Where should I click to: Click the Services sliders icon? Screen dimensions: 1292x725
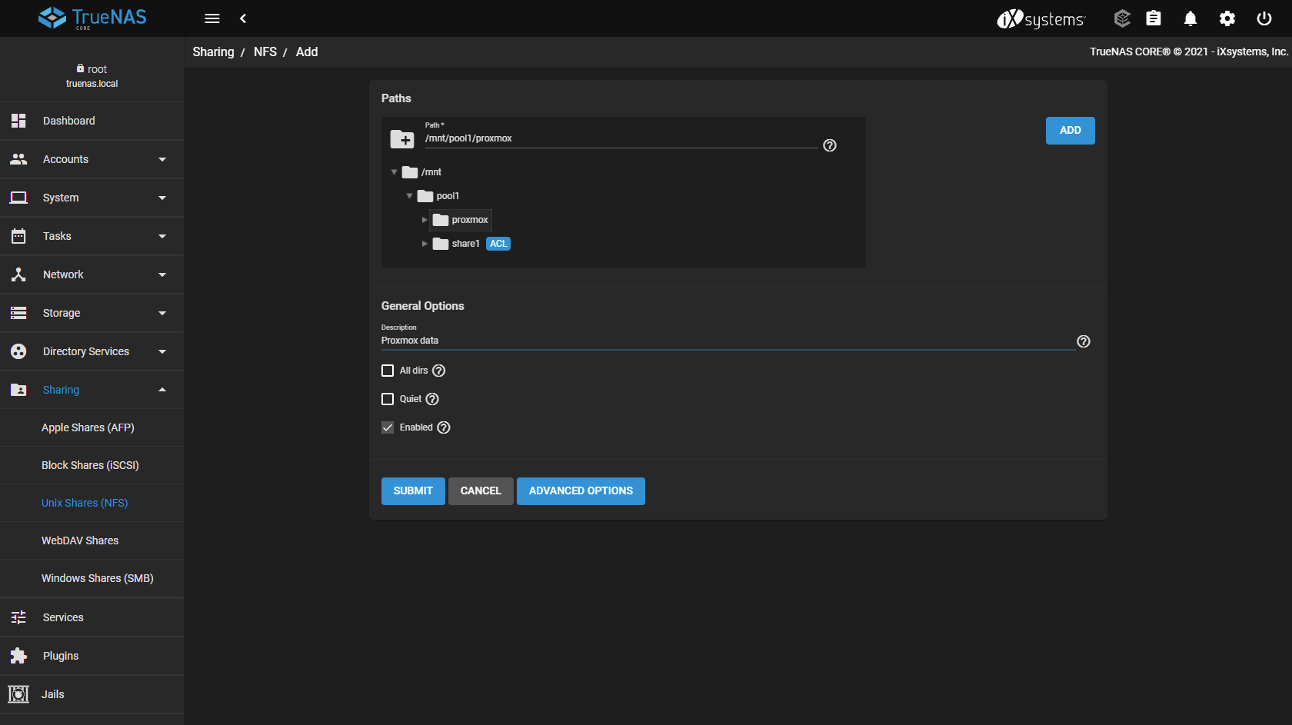coord(18,617)
